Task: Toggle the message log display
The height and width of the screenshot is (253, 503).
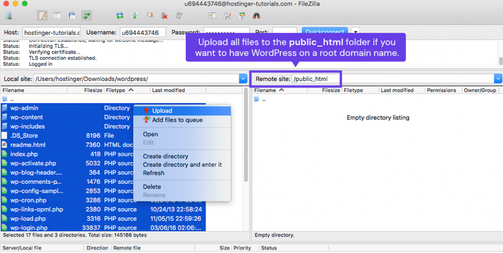Action: [42, 16]
